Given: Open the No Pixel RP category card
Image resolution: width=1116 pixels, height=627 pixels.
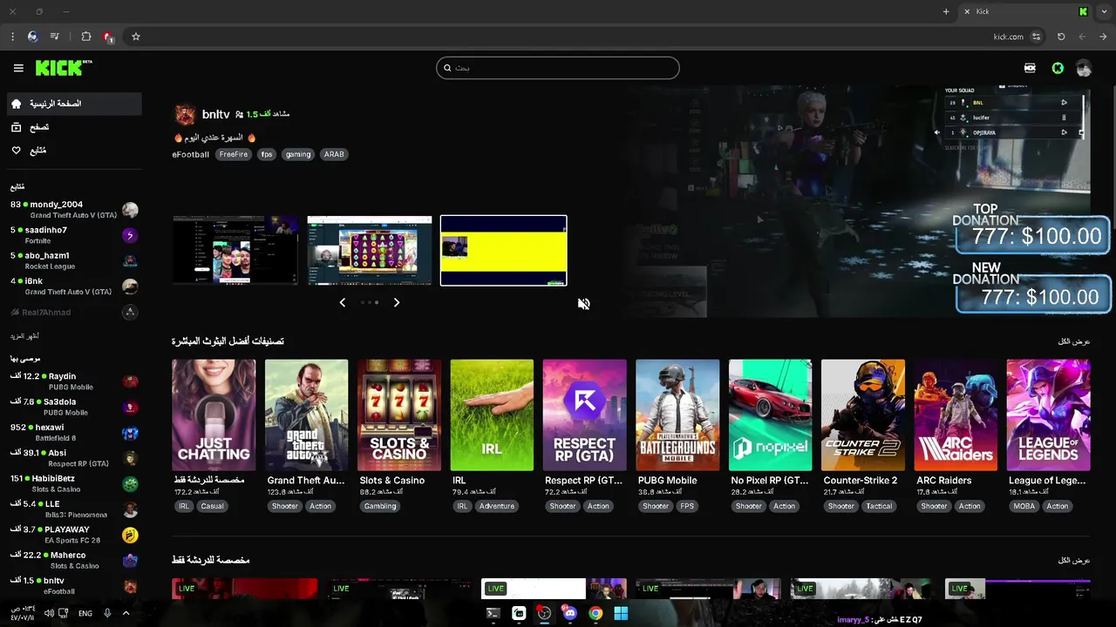Looking at the screenshot, I should point(771,415).
